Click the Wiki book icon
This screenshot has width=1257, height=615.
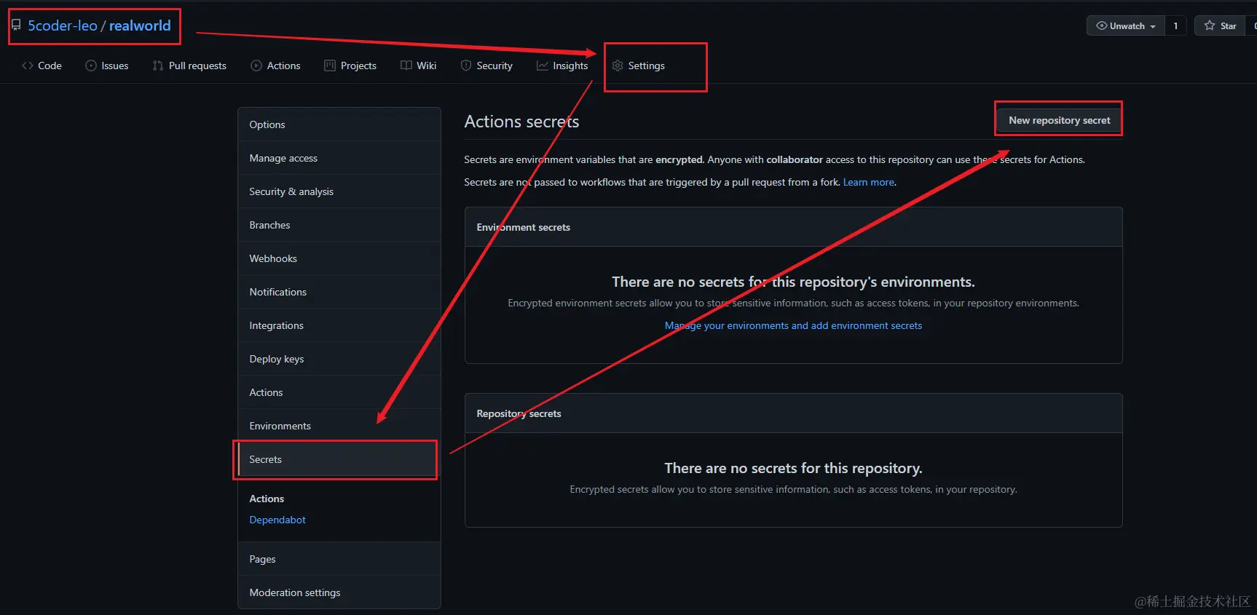click(x=406, y=66)
